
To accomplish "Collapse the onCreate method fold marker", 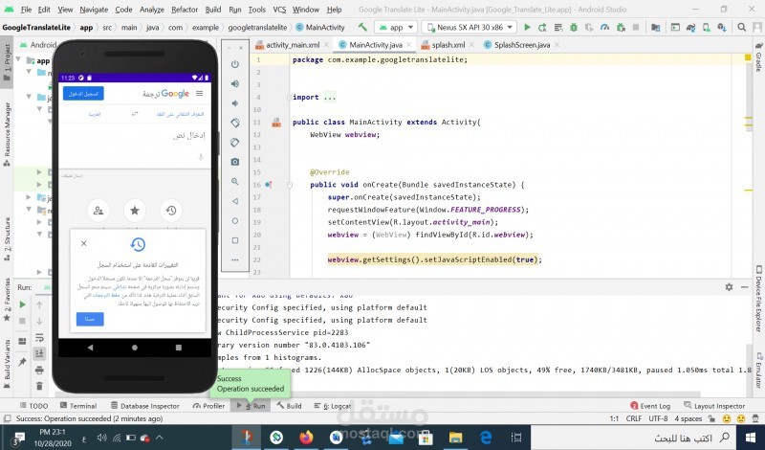I will pyautogui.click(x=290, y=185).
